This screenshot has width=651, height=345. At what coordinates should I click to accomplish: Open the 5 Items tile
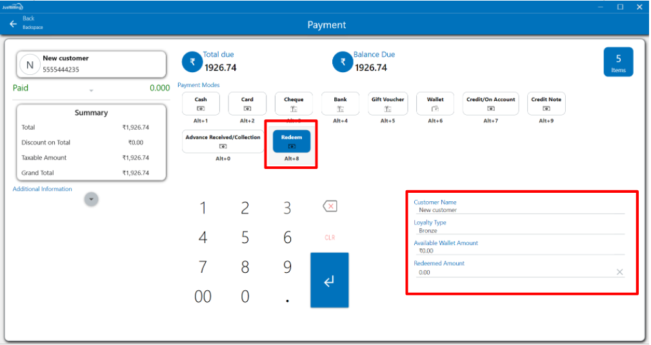tap(618, 63)
